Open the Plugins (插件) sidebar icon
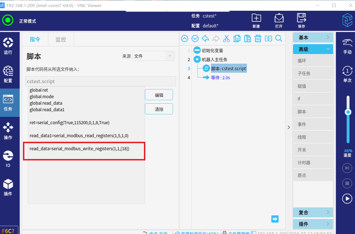 point(8,187)
